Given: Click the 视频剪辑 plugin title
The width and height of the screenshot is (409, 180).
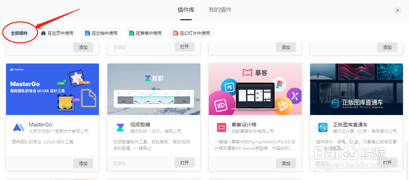Looking at the screenshot, I should [140, 125].
